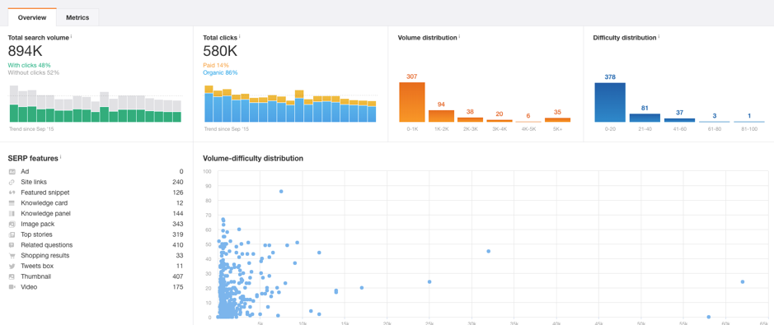Open info tooltip beside Total clicks

[x=240, y=36]
